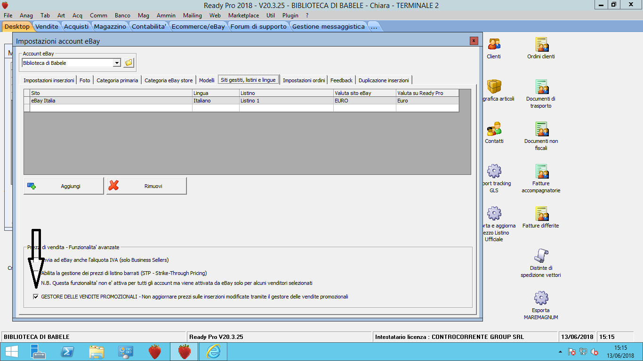The width and height of the screenshot is (643, 361).
Task: Open File Explorer from the taskbar
Action: [96, 352]
